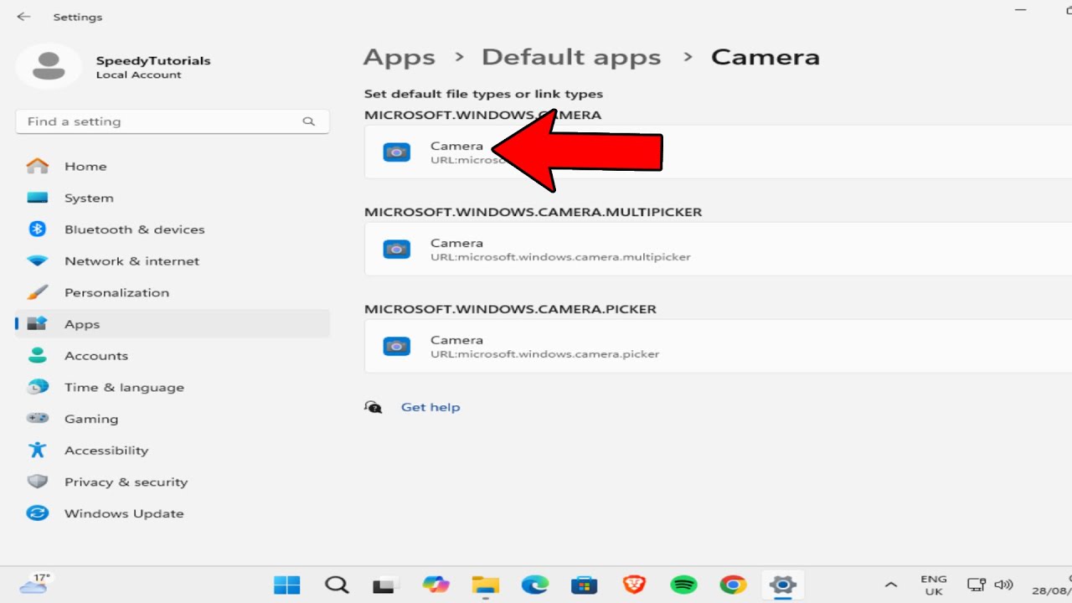1072x603 pixels.
Task: Open the Get help link
Action: (430, 407)
